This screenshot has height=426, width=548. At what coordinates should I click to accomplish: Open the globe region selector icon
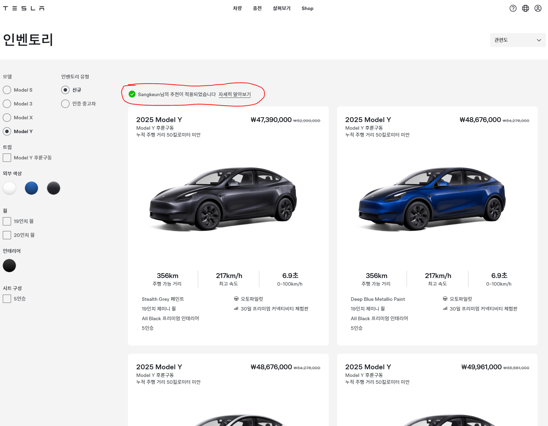click(526, 8)
